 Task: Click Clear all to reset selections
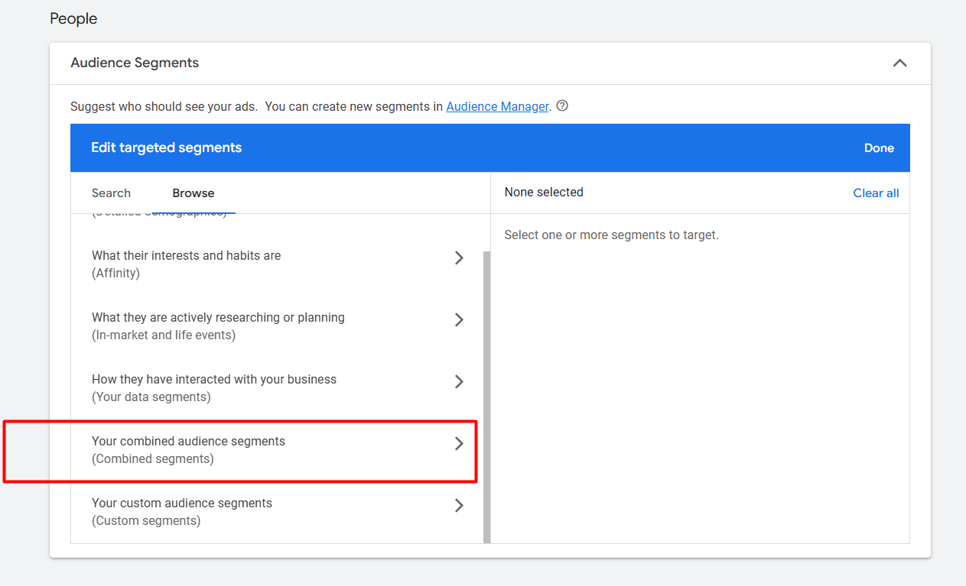[876, 193]
